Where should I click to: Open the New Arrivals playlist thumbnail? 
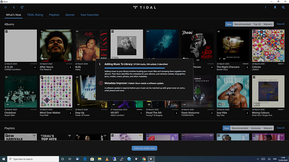(x=21, y=137)
